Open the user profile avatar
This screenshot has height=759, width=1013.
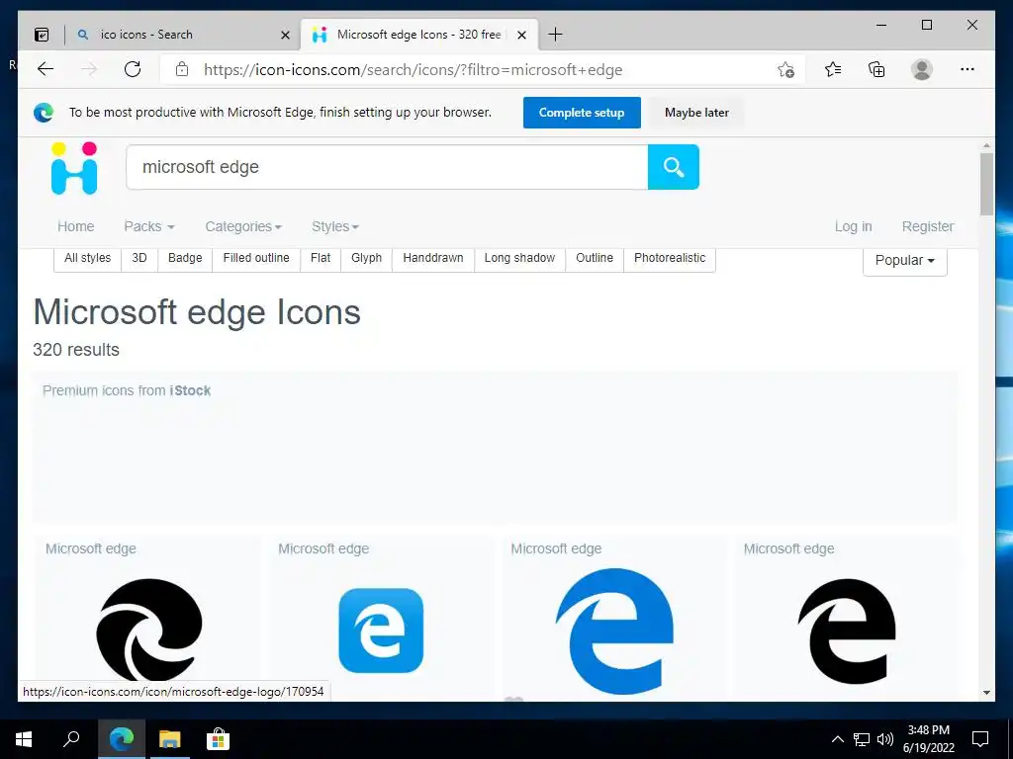(x=922, y=69)
